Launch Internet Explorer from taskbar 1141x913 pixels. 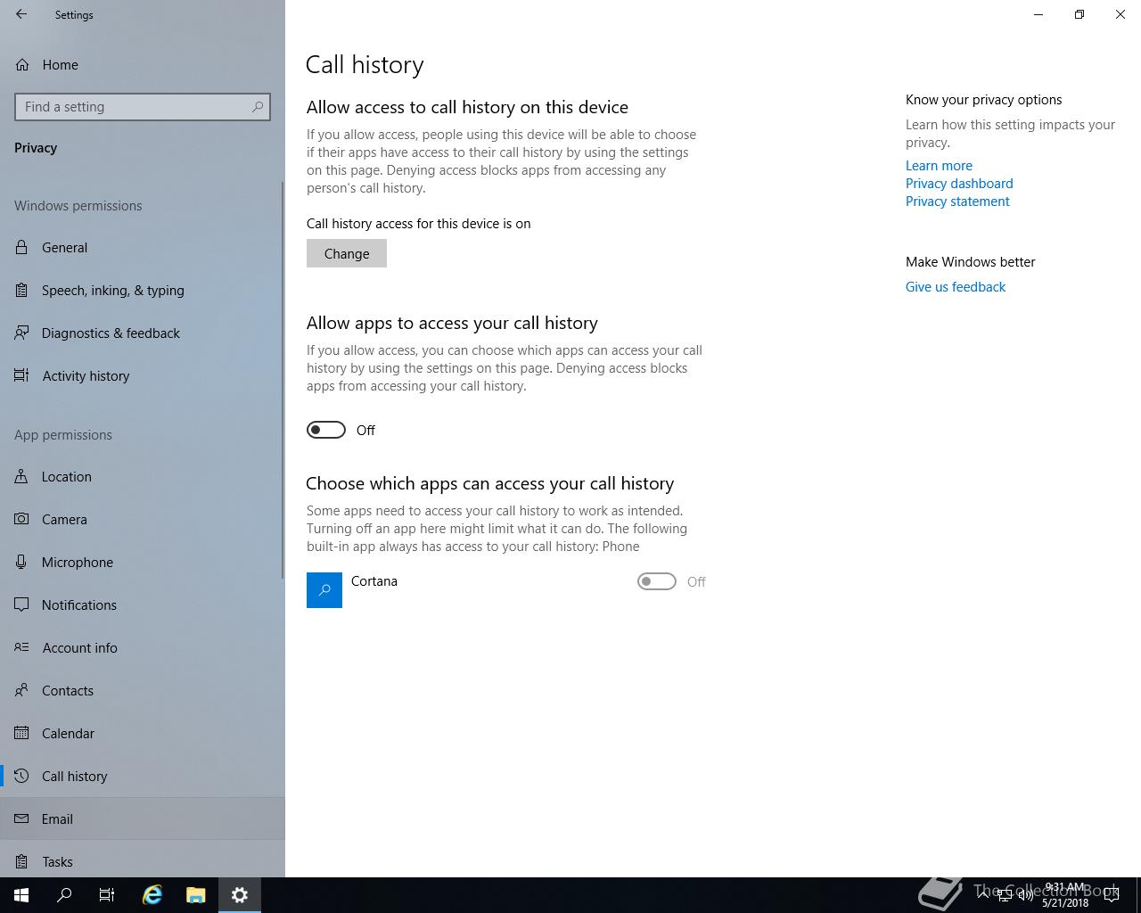point(152,895)
